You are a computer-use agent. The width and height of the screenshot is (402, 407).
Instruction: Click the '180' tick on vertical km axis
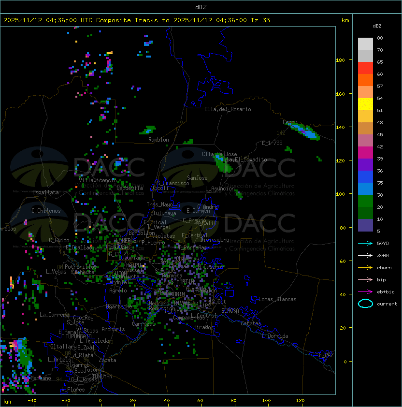tap(340, 60)
